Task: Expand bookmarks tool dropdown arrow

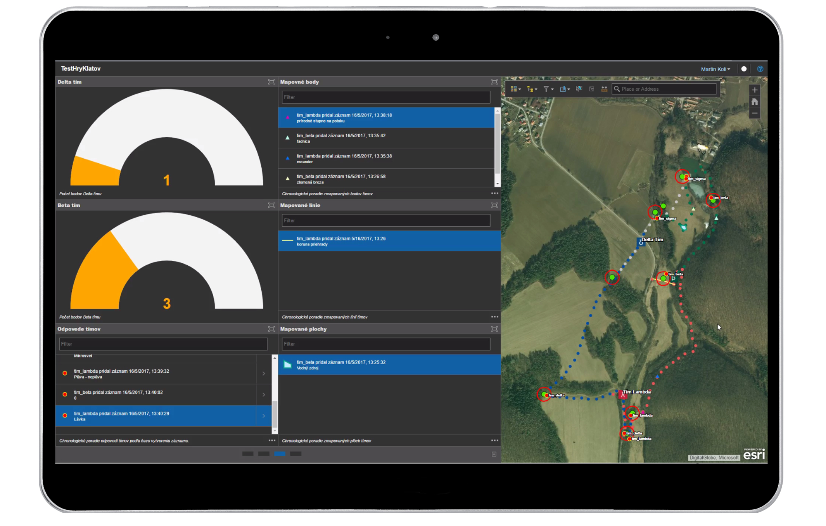Action: pyautogui.click(x=569, y=90)
